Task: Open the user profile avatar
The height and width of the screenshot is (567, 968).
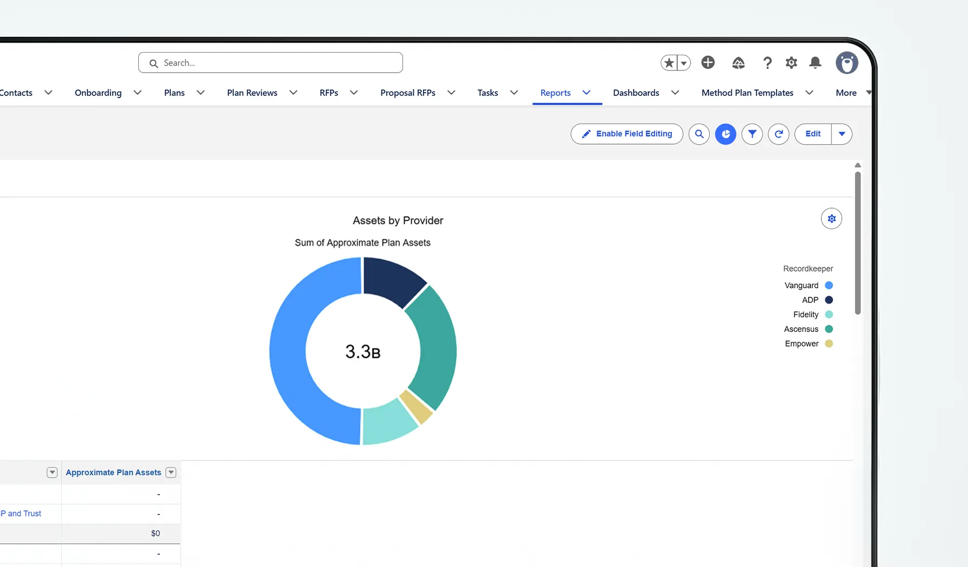Action: 847,63
